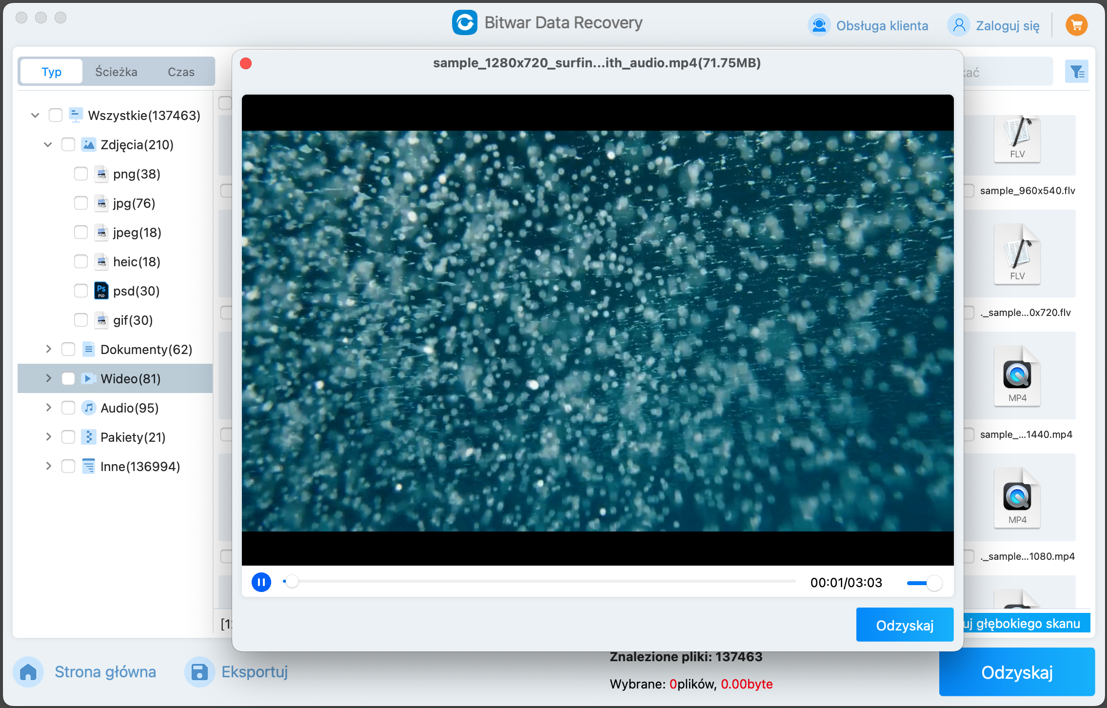The image size is (1107, 708).
Task: Check the Wszystkie(137463) checkbox
Action: 56,116
